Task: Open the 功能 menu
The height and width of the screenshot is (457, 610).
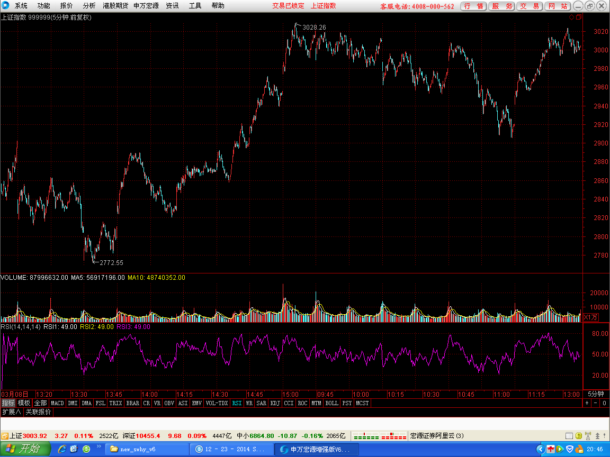Action: 43,6
